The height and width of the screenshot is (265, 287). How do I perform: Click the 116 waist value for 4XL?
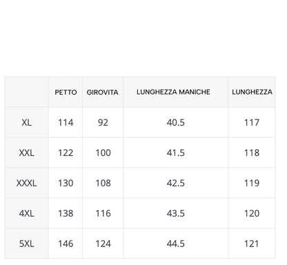pyautogui.click(x=103, y=213)
